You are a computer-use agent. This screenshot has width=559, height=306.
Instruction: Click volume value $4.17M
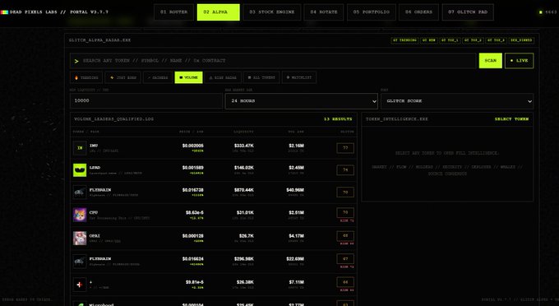pyautogui.click(x=296, y=236)
